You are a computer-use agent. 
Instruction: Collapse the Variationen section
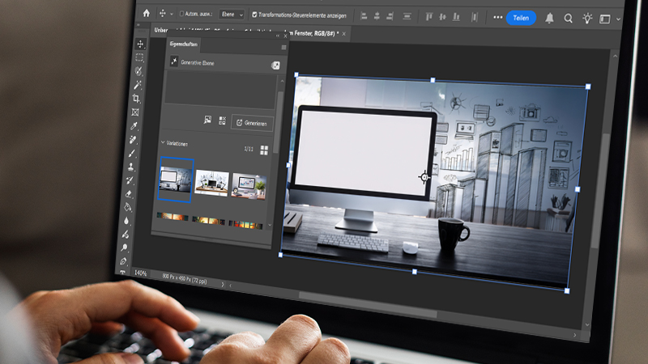click(x=163, y=142)
